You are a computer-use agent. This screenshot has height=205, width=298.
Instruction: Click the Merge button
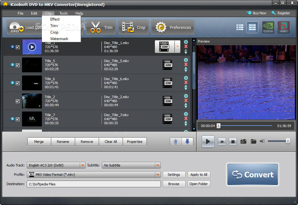pyautogui.click(x=39, y=142)
